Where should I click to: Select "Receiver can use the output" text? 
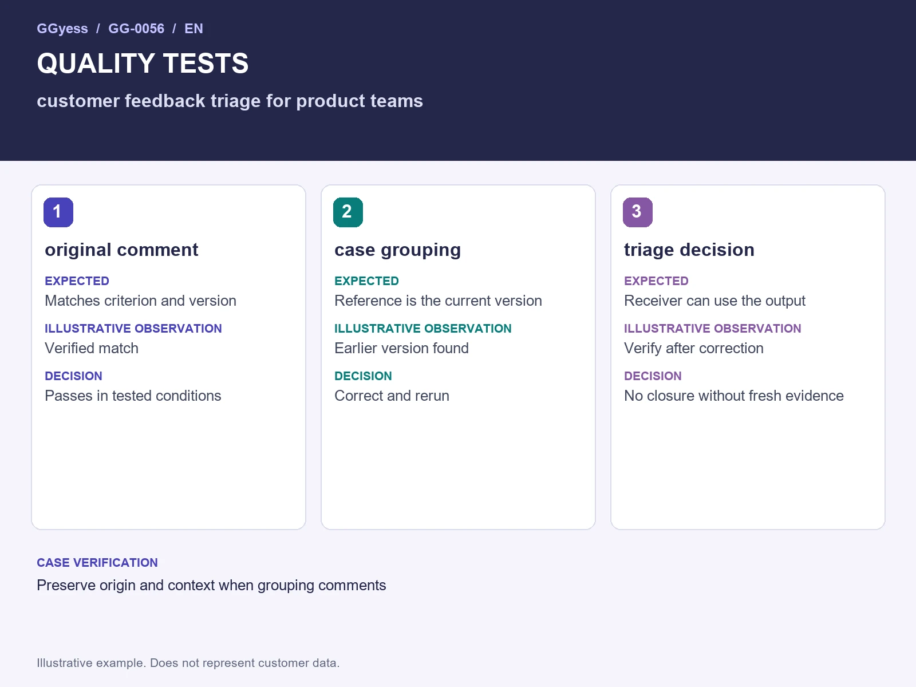[x=714, y=301]
